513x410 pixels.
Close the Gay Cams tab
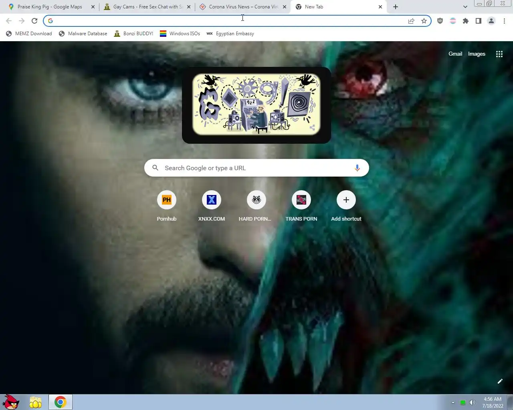(189, 7)
